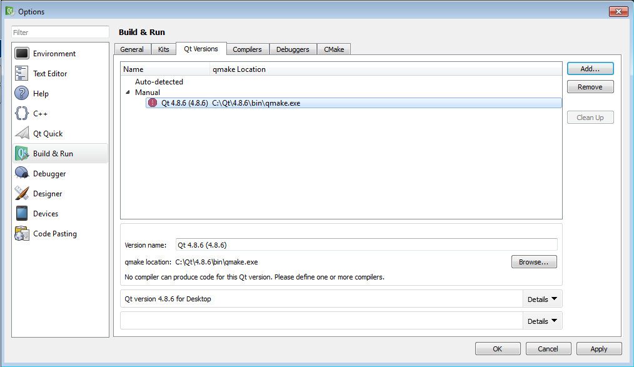Click the Version name input field
634x367 pixels.
(366, 245)
